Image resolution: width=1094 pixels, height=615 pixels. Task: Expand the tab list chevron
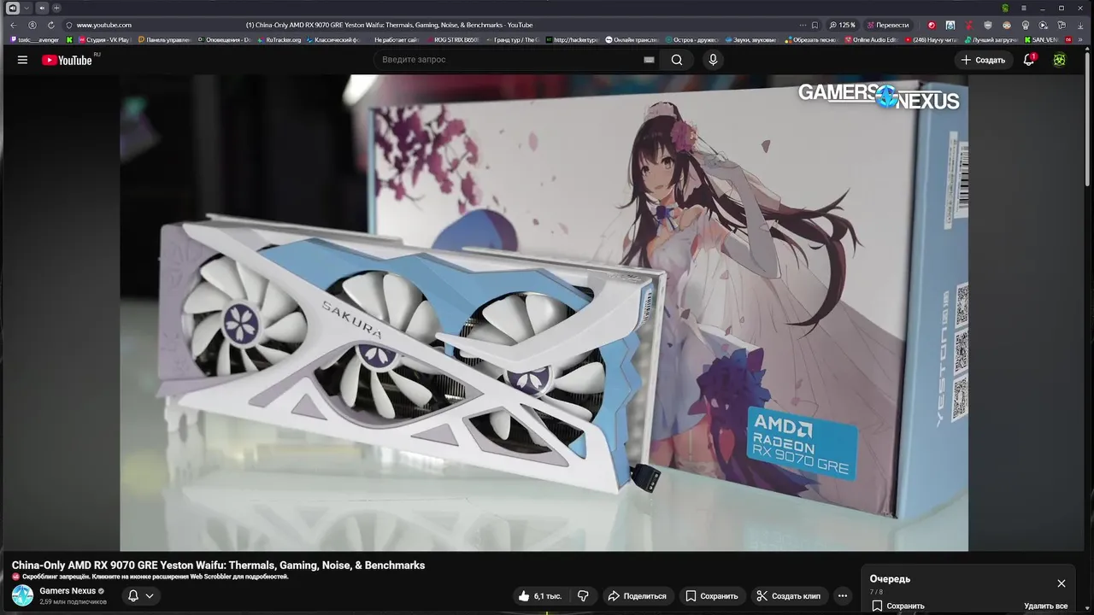[x=26, y=8]
